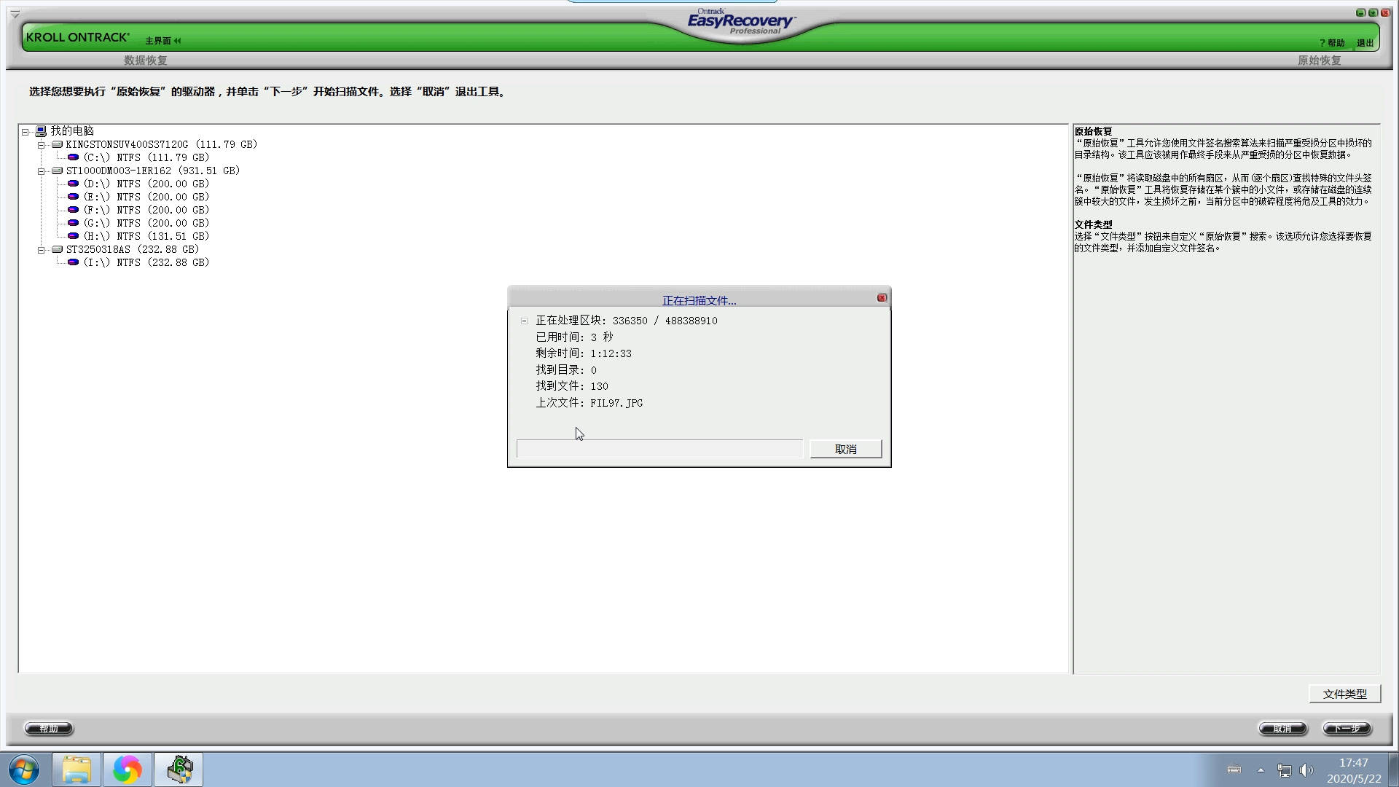Image resolution: width=1399 pixels, height=787 pixels.
Task: Show hidden tray icons arrow
Action: point(1261,770)
